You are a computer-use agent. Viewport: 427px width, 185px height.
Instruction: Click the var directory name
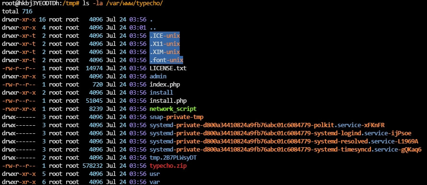pos(155,182)
